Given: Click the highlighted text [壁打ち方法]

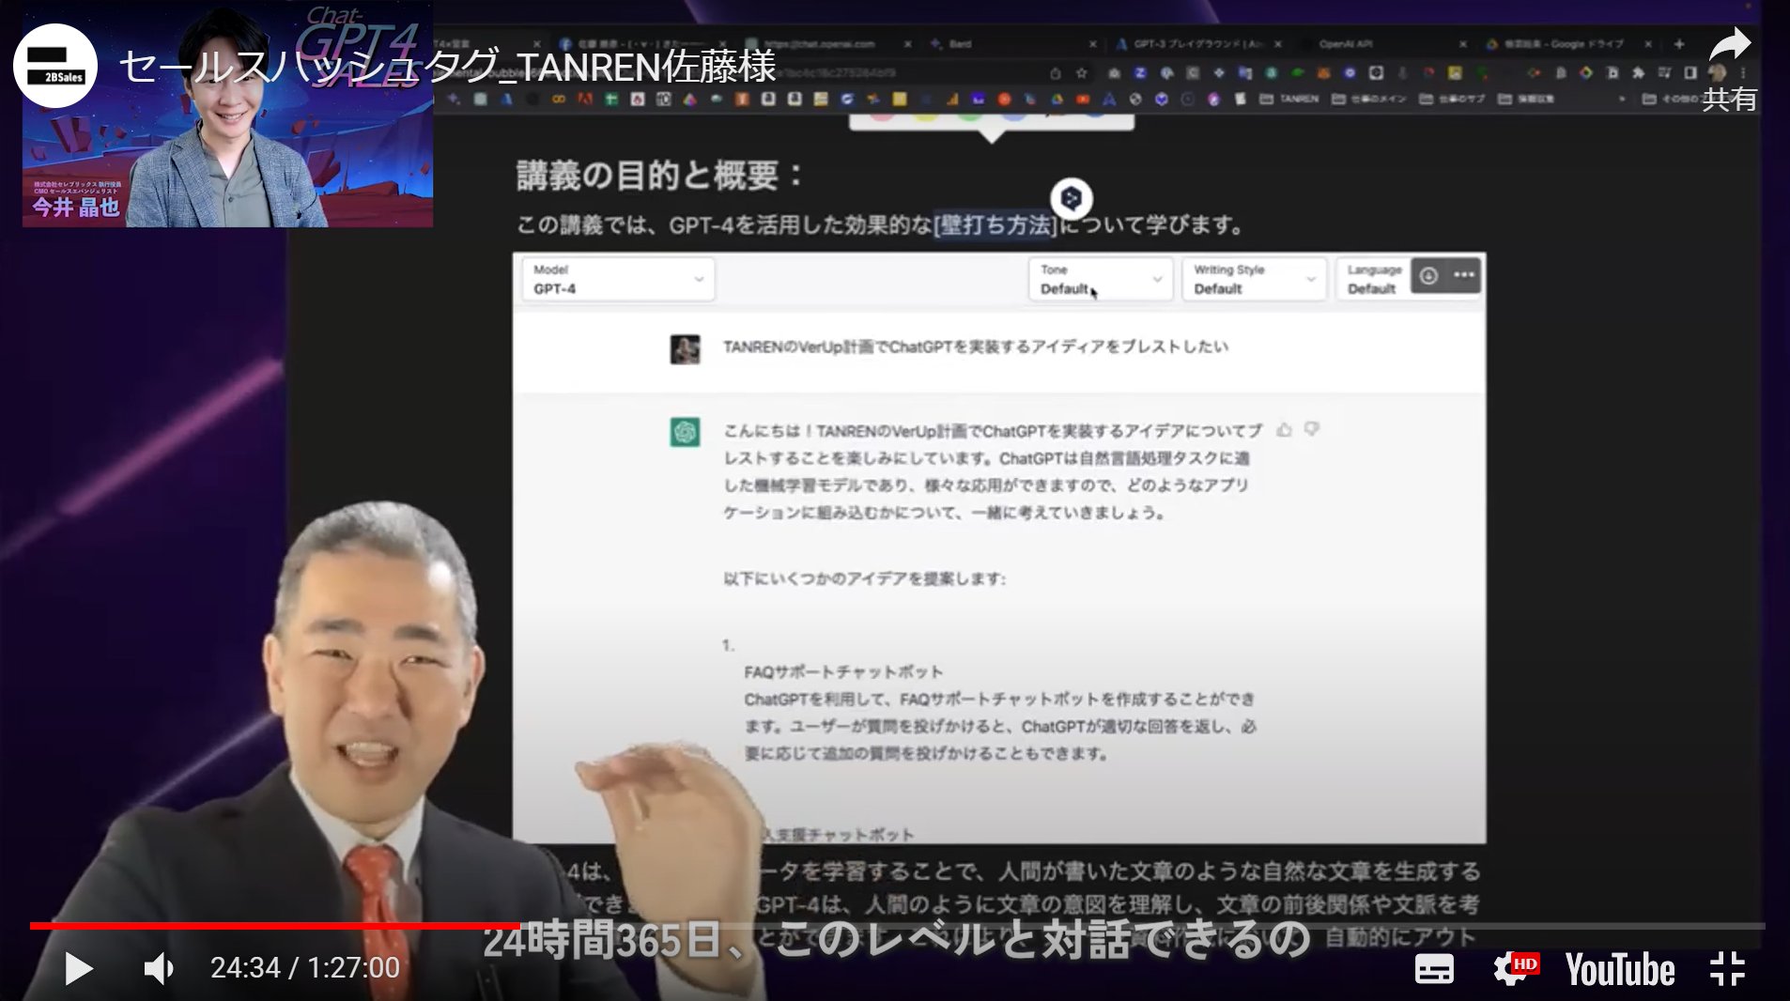Looking at the screenshot, I should [x=995, y=225].
